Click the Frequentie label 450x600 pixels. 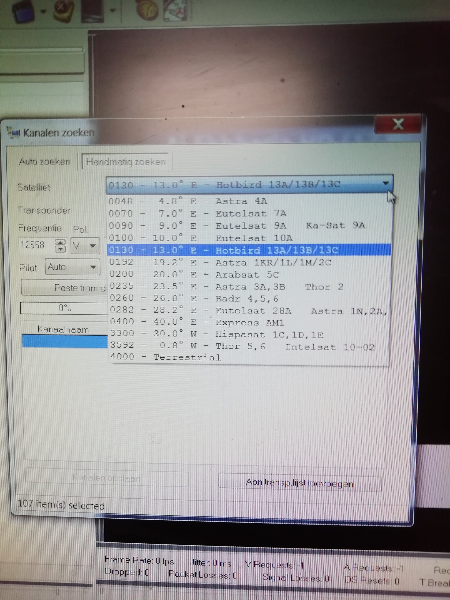pyautogui.click(x=40, y=228)
